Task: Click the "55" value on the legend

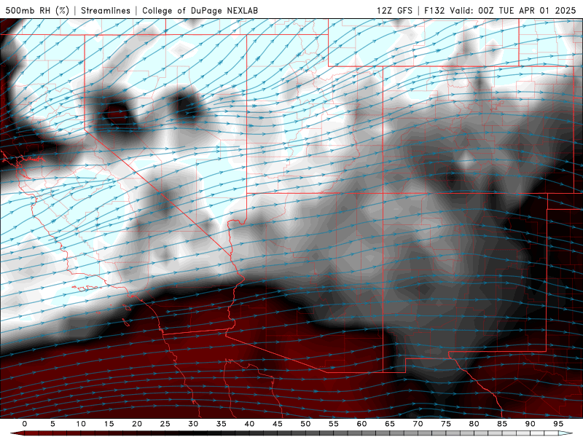Action: [334, 424]
